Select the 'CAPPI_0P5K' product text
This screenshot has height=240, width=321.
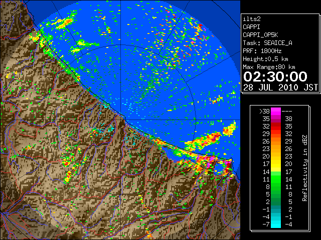[x=260, y=35]
